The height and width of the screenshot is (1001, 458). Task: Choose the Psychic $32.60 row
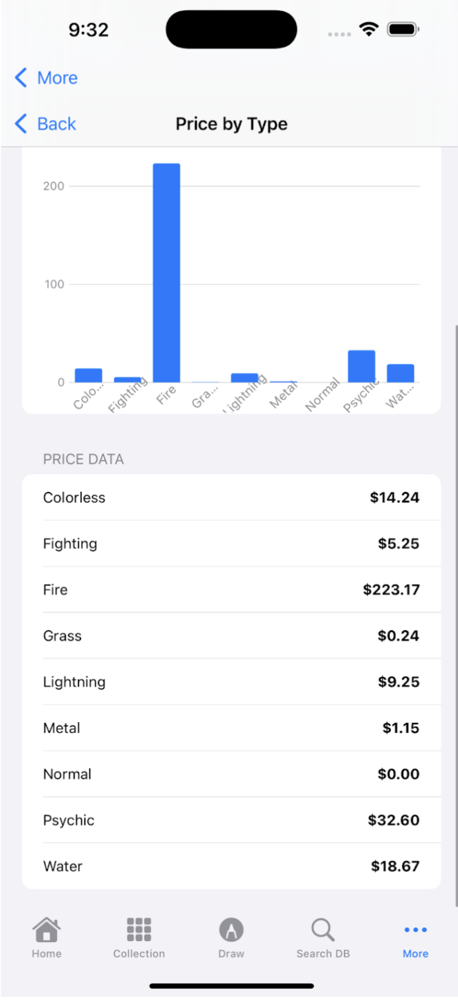(231, 820)
